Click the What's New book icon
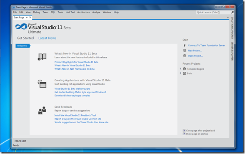Screen dimensions: 245x154 42,57
